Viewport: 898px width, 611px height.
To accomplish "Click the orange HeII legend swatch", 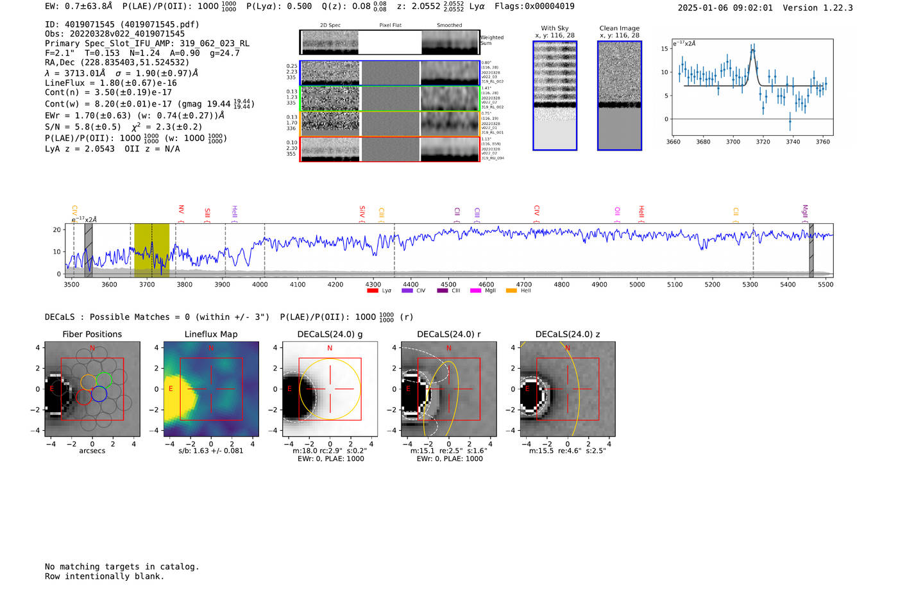I will [x=511, y=291].
